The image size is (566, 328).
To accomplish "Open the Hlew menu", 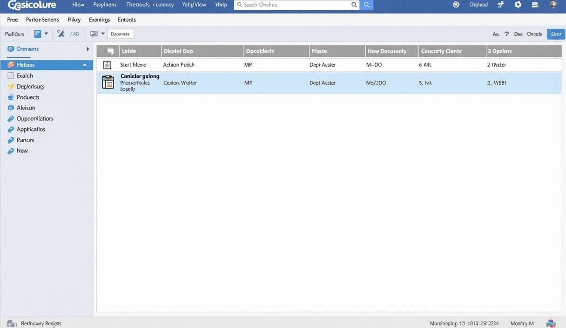I will (78, 5).
